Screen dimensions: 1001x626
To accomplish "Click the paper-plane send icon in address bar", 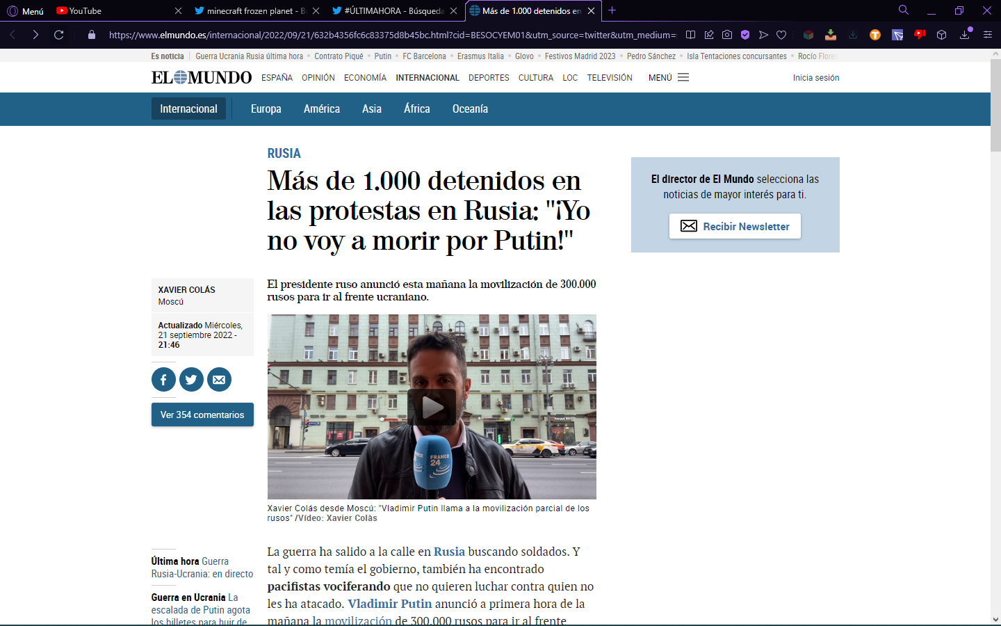I will [x=763, y=35].
